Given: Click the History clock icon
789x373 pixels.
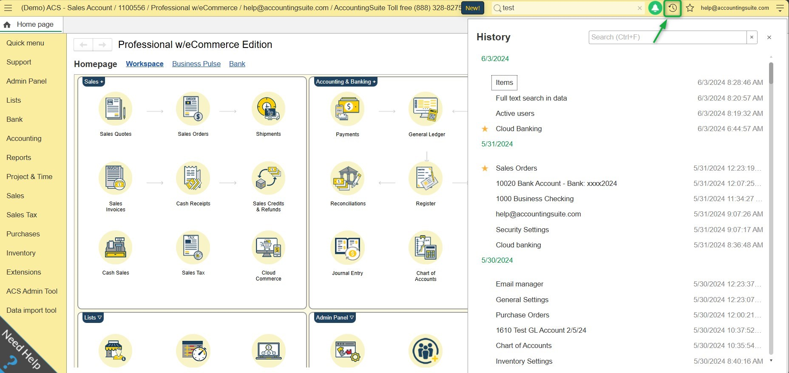Looking at the screenshot, I should coord(673,8).
